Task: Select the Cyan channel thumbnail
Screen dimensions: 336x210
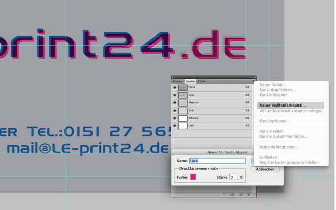Action: tap(183, 95)
